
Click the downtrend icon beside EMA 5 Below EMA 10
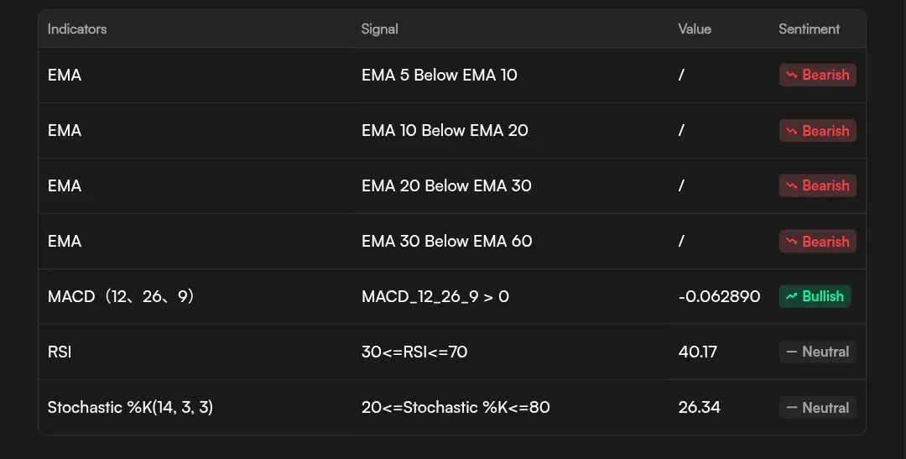coord(790,75)
